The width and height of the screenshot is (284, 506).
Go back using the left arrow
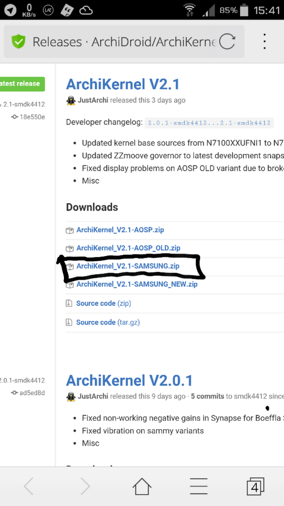point(28,486)
